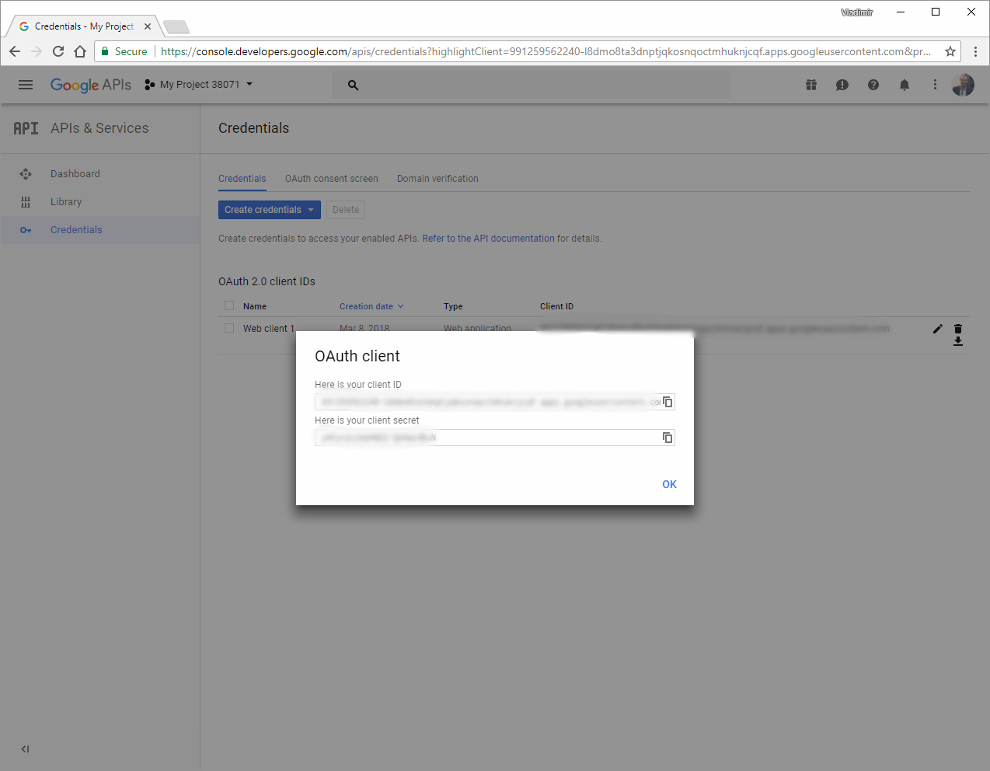Click the console search bar
The width and height of the screenshot is (990, 771).
(x=531, y=85)
